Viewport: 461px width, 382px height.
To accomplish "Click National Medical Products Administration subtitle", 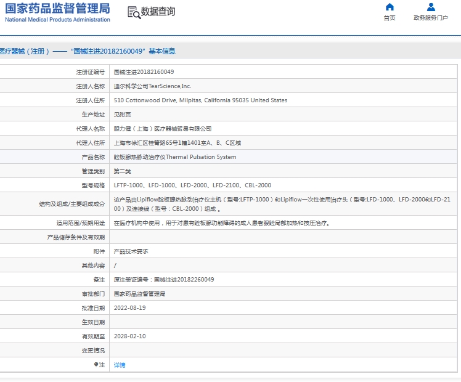I will tap(57, 20).
